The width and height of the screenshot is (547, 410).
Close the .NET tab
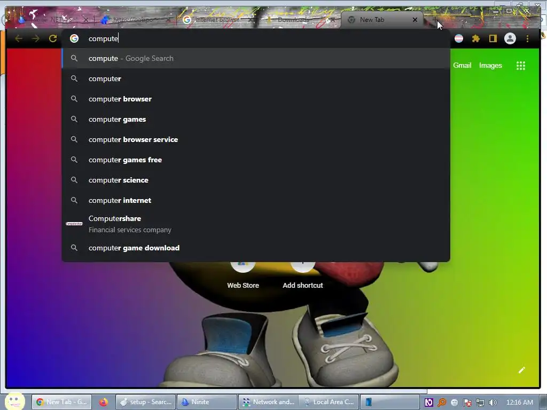click(86, 20)
